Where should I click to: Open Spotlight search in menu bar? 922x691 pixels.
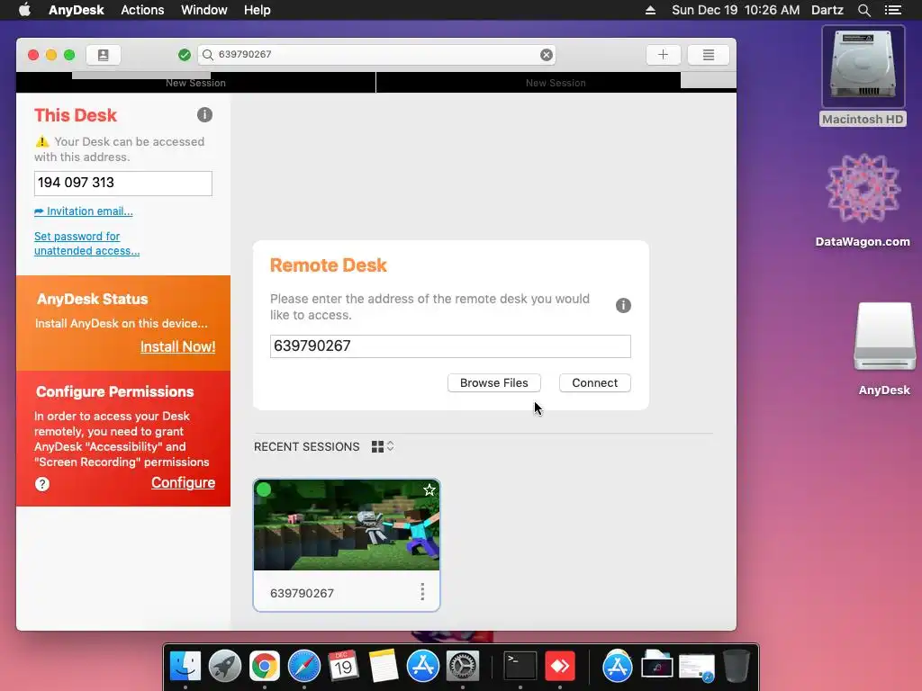pyautogui.click(x=863, y=10)
